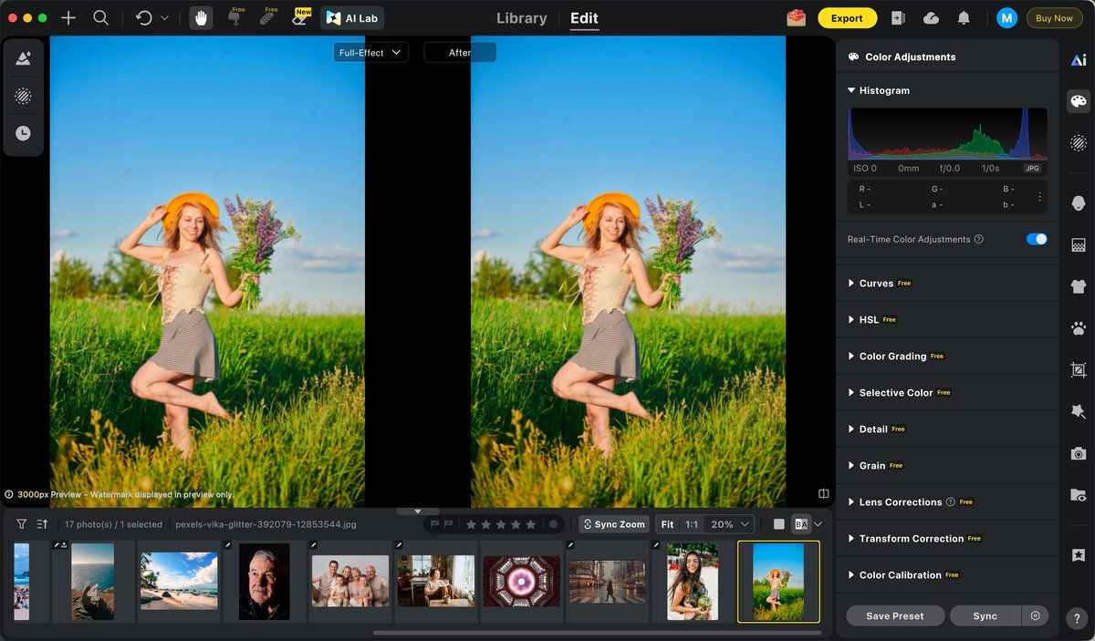Click the plus icon to add photos
The width and height of the screenshot is (1095, 641).
[68, 18]
